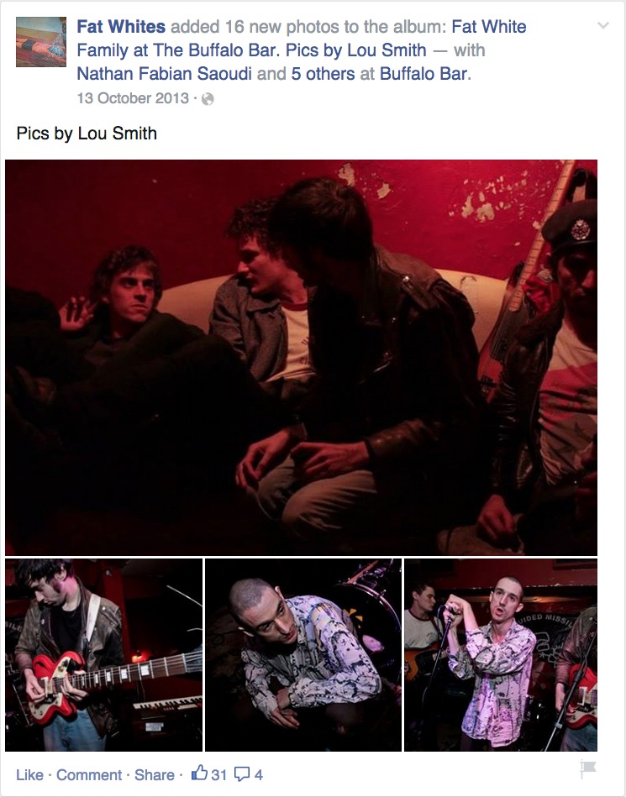Click the number 31 likes count
Viewport: 626px width, 797px height.
tap(218, 774)
